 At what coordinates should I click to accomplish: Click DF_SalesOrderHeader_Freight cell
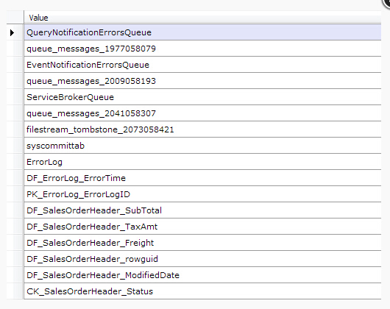point(202,243)
